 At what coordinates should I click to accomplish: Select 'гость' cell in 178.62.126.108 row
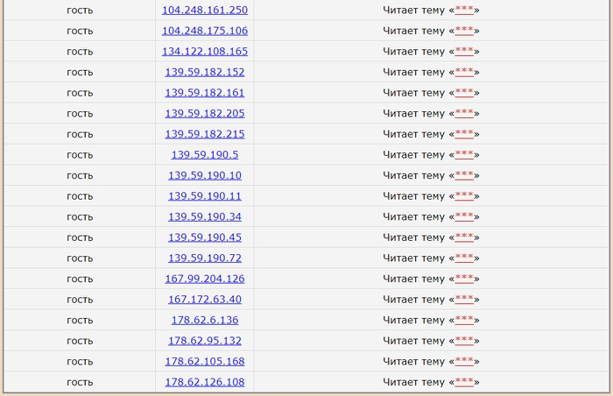[80, 383]
